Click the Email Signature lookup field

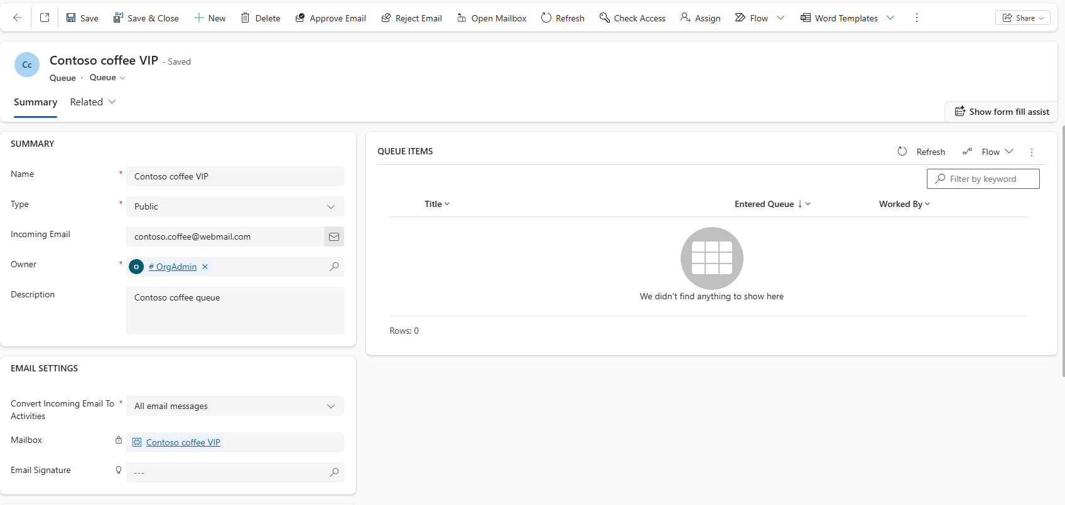pos(235,472)
